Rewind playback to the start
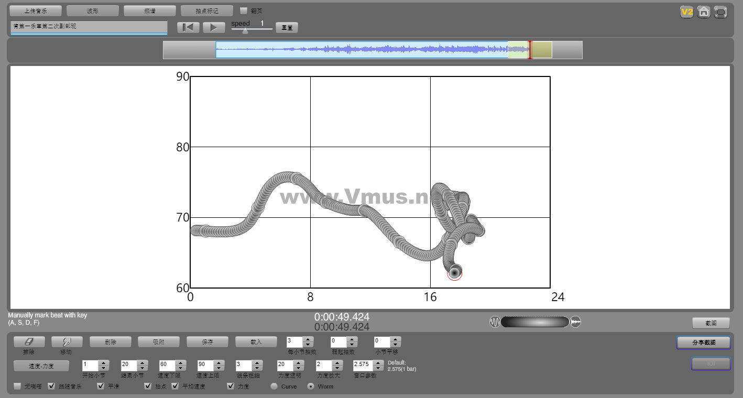This screenshot has width=743, height=398. pos(188,28)
